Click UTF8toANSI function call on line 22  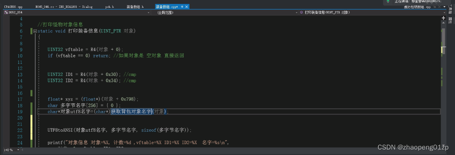pos(120,130)
